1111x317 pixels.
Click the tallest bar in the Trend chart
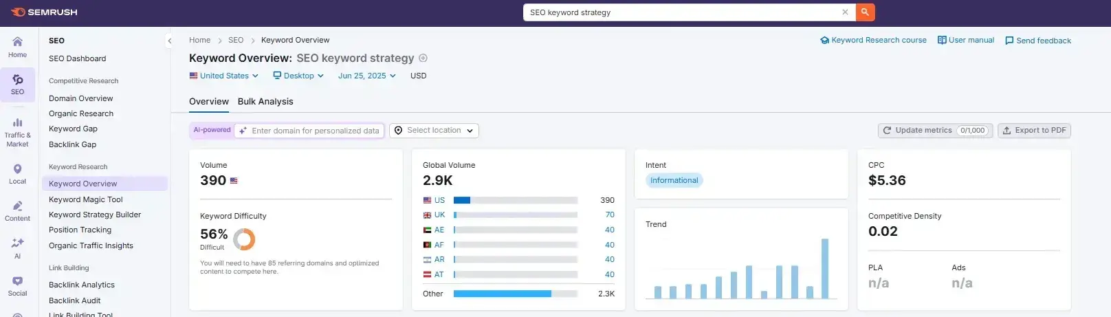[825, 268]
